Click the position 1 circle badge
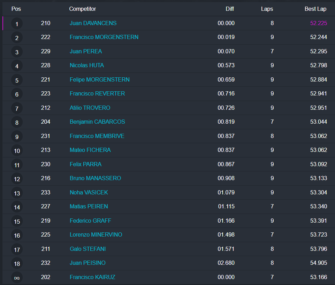The width and height of the screenshot is (335, 285). click(17, 24)
